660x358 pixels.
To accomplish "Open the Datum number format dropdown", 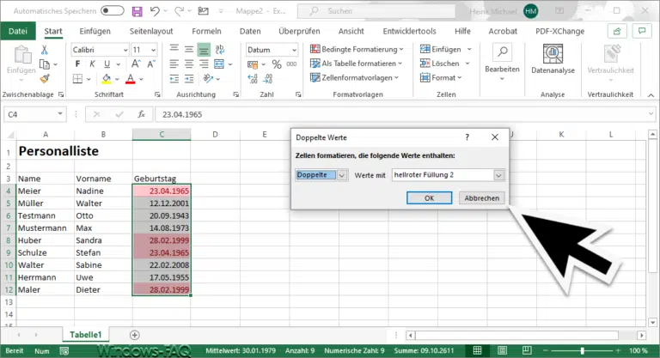I will coord(294,50).
